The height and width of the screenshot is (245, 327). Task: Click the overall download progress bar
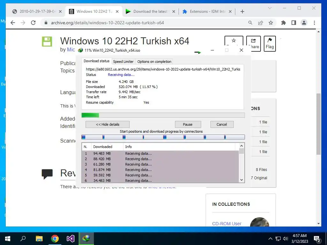(x=163, y=115)
